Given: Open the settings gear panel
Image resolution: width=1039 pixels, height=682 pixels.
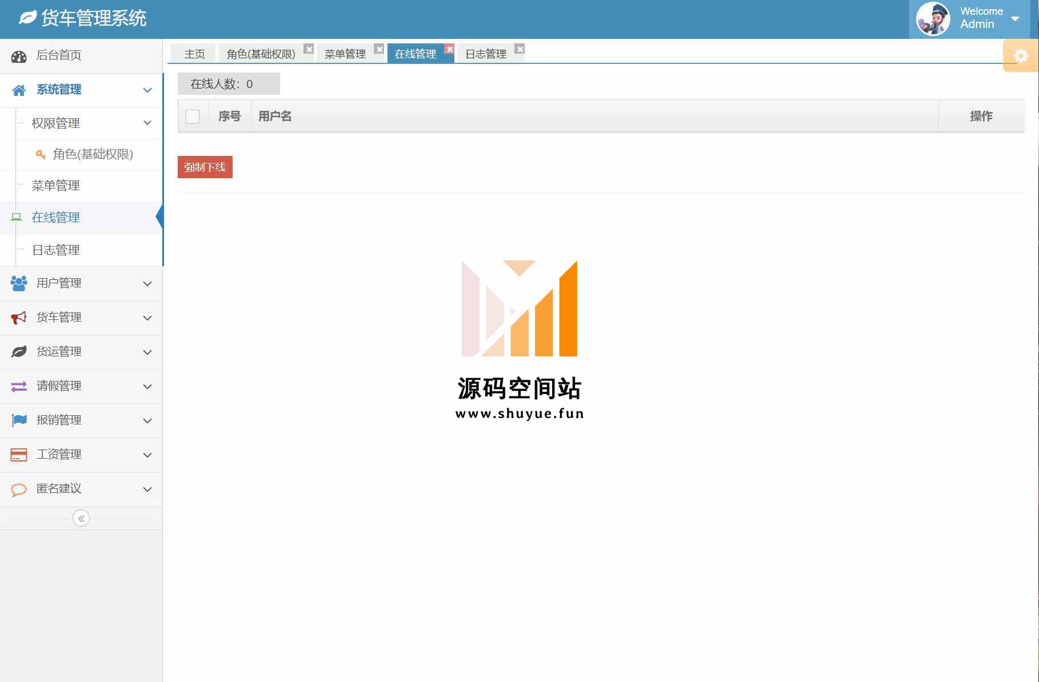Looking at the screenshot, I should pyautogui.click(x=1020, y=55).
